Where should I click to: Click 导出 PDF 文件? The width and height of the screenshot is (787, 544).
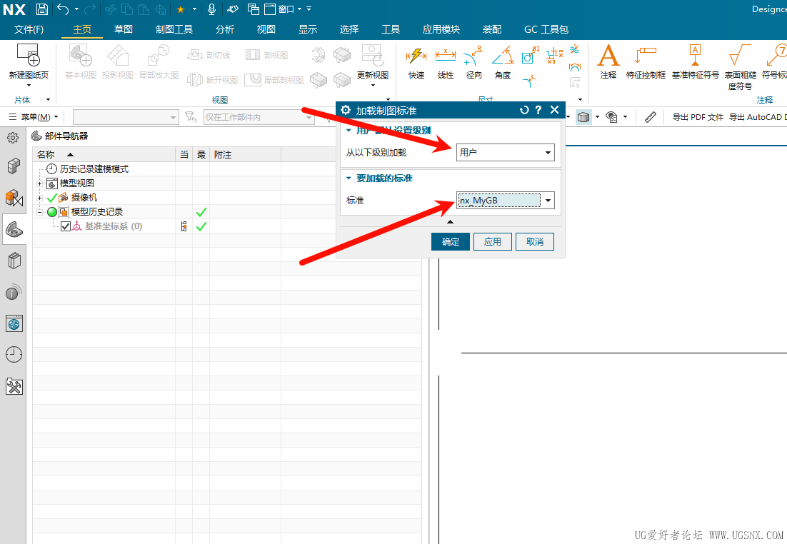click(x=698, y=117)
